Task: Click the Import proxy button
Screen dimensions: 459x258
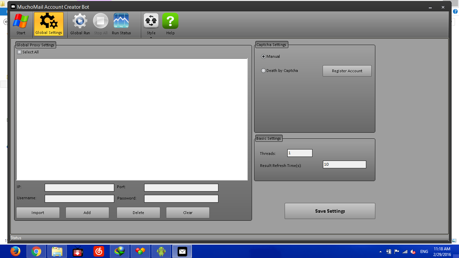Action: (x=38, y=213)
